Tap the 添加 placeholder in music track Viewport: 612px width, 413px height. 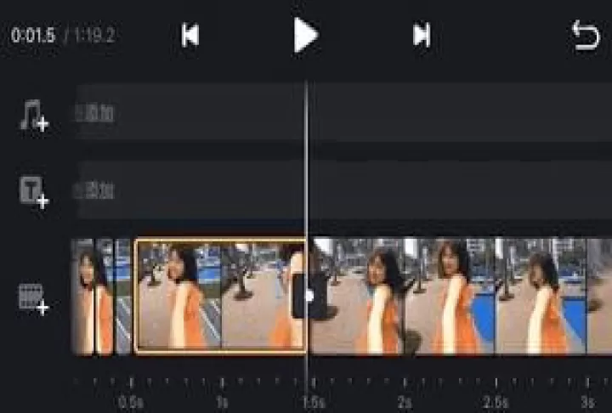[x=95, y=114]
